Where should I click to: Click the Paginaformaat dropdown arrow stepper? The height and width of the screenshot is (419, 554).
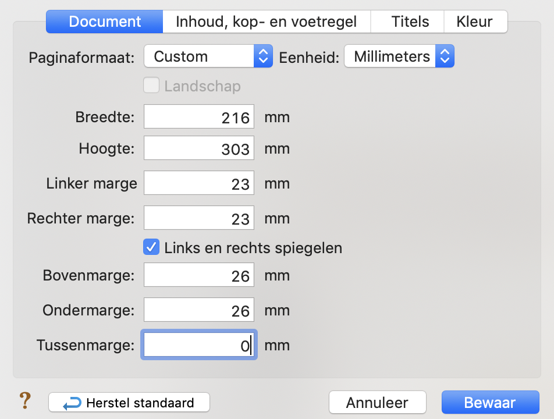pos(263,56)
